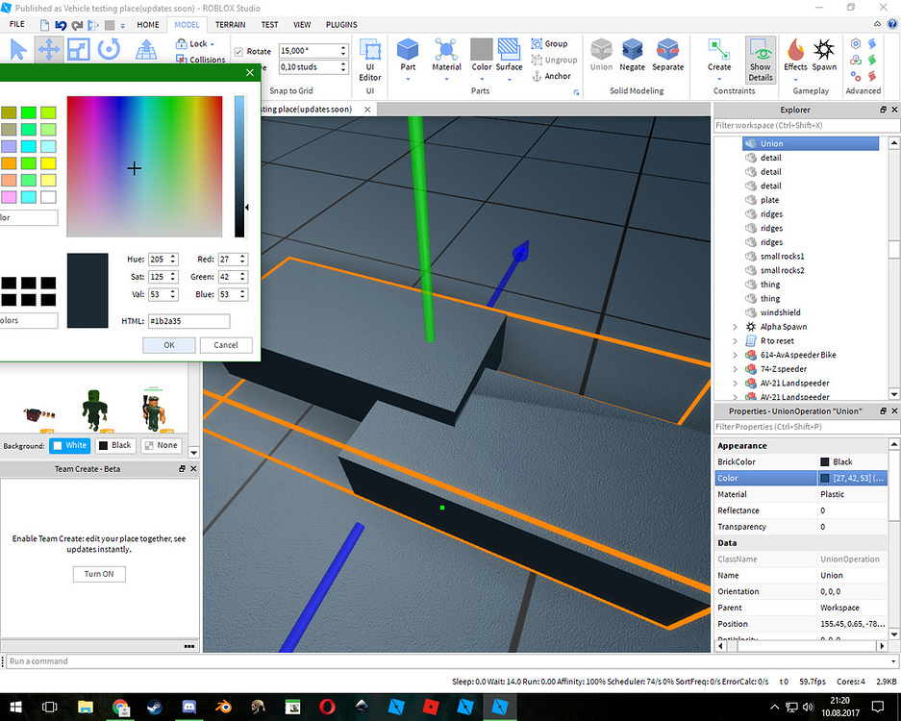This screenshot has height=721, width=901.
Task: Switch to the PLUGINS tab
Action: pos(341,25)
